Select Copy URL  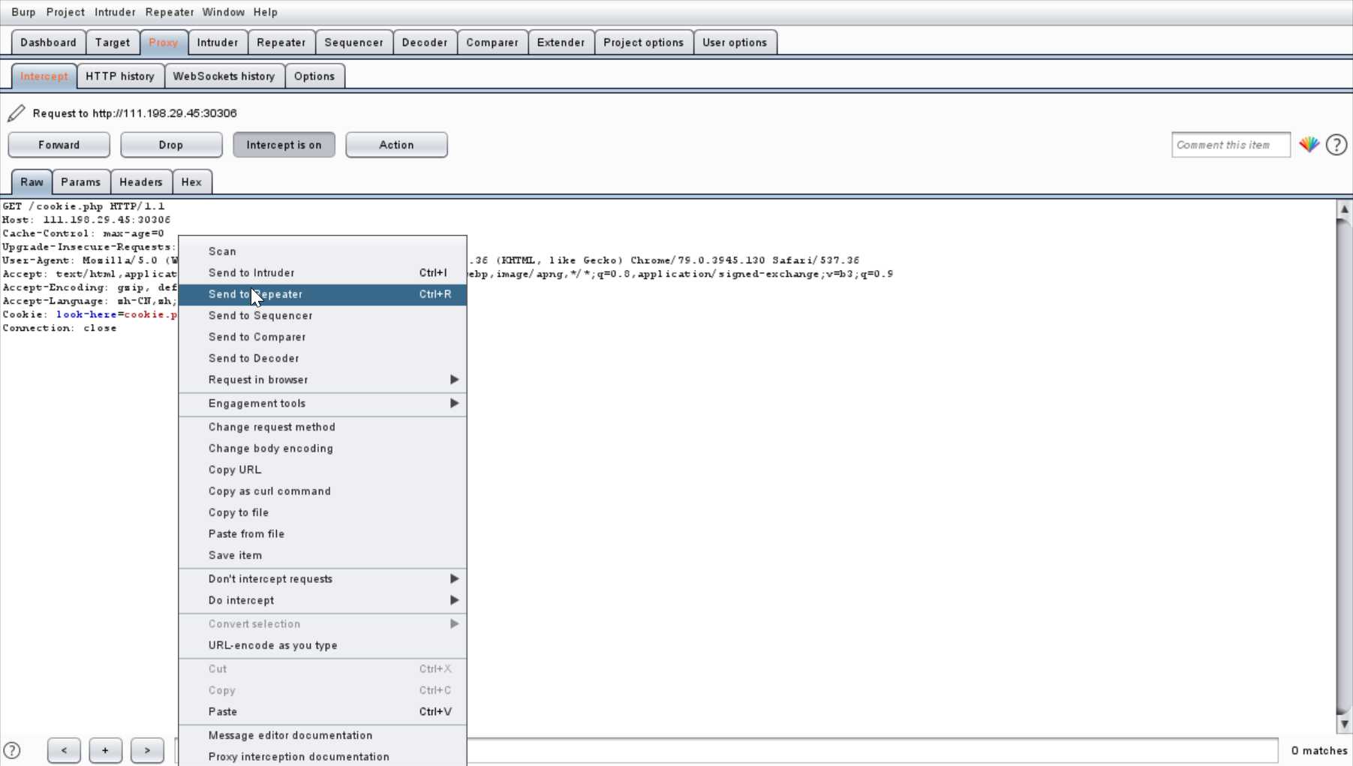(x=323, y=470)
